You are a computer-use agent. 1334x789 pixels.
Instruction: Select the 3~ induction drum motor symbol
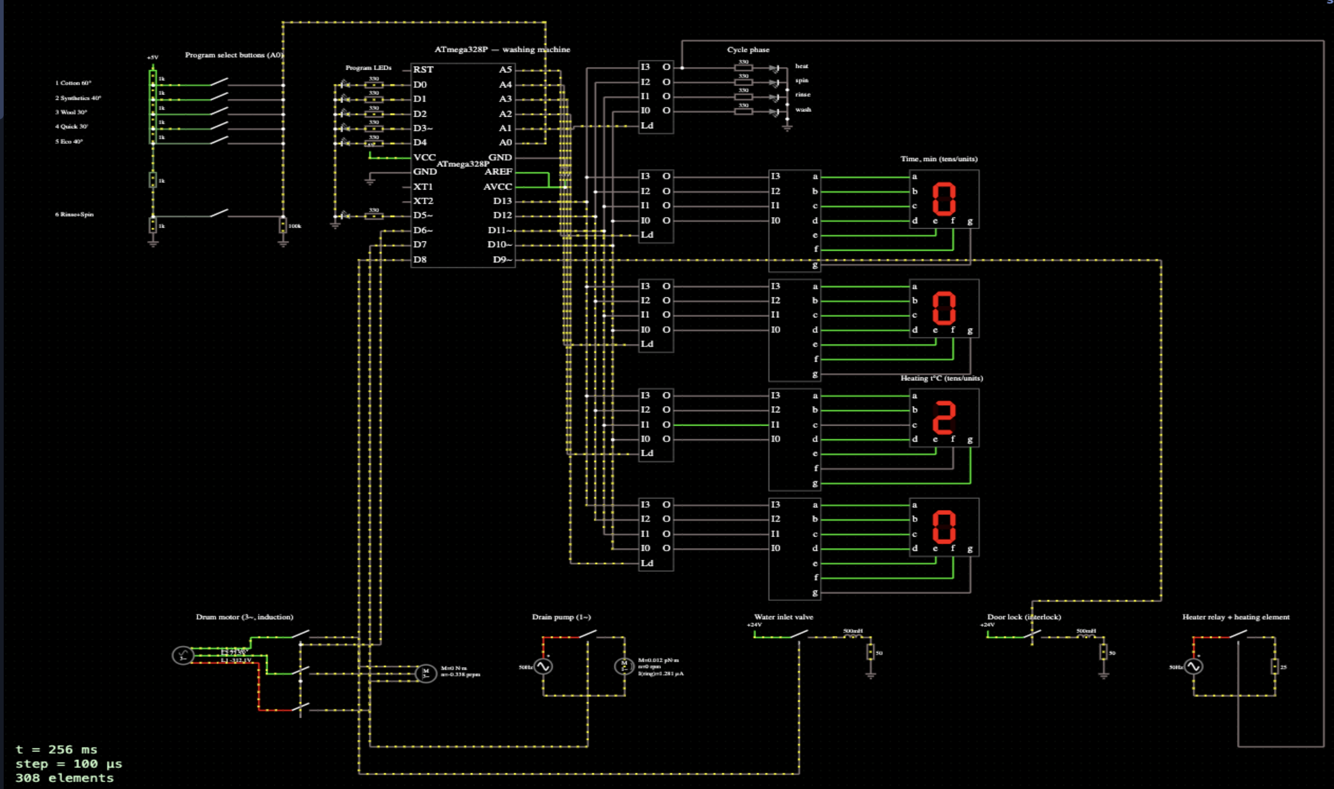point(425,674)
